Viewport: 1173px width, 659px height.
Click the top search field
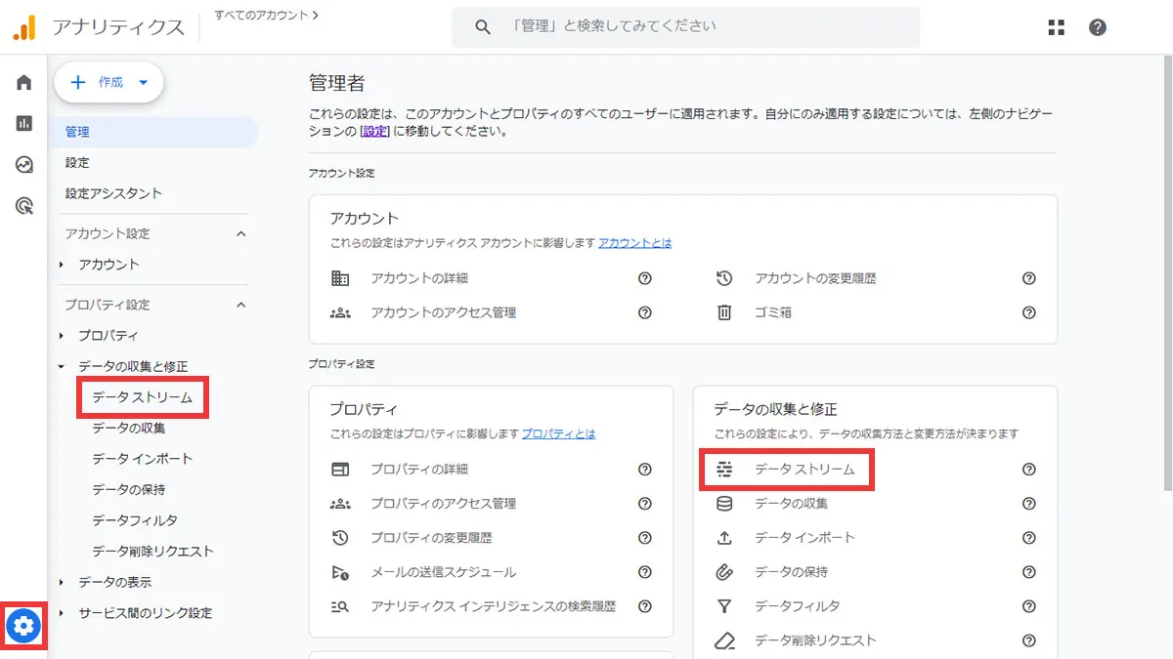click(684, 26)
